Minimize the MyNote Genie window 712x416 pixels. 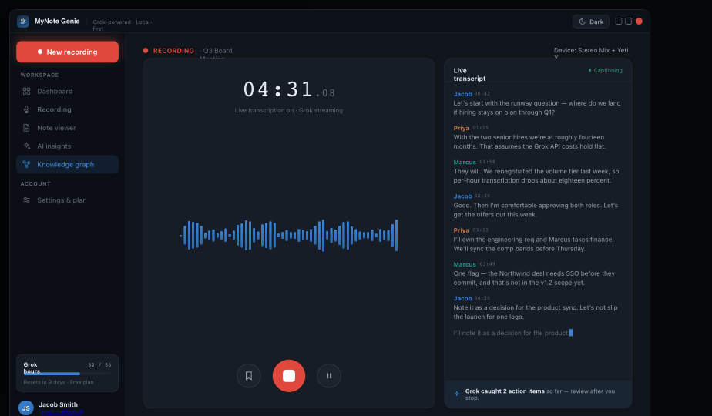click(x=619, y=22)
